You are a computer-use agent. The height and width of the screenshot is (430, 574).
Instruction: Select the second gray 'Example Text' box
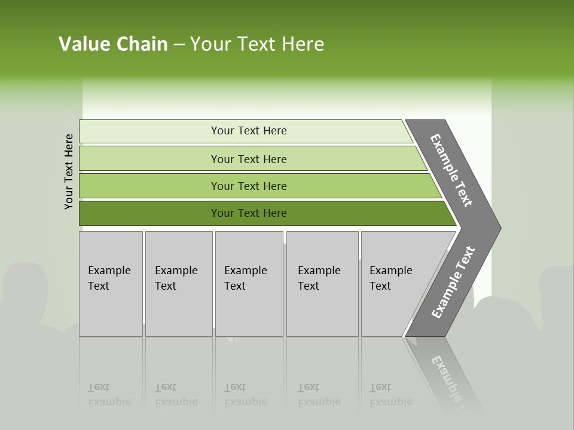(179, 284)
